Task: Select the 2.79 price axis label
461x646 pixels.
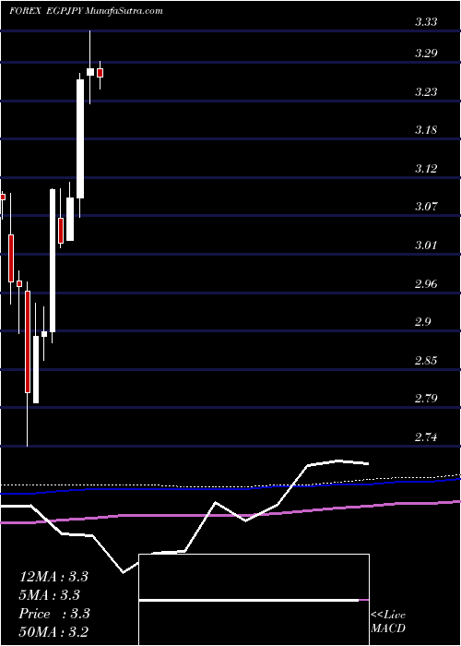Action: [426, 399]
